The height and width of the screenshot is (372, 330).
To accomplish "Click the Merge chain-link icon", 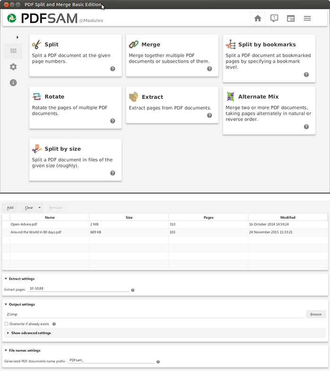I will [133, 44].
